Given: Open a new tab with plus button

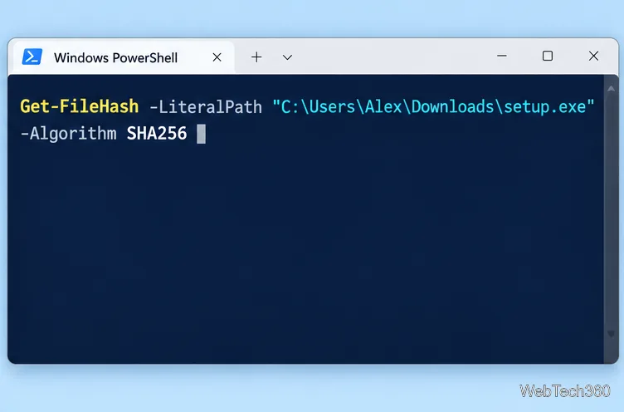Looking at the screenshot, I should 256,57.
